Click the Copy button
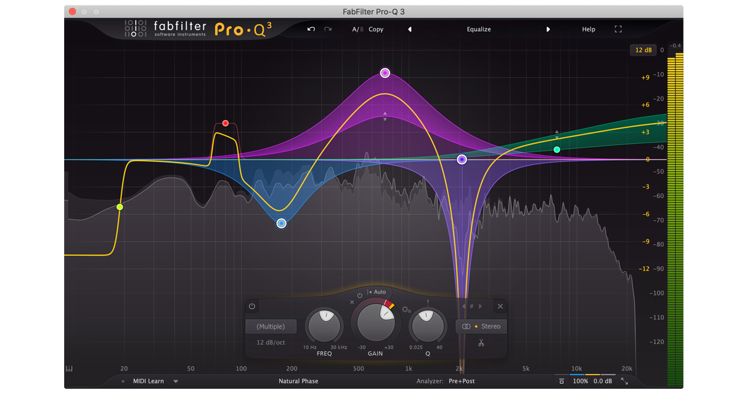The image size is (742, 395). tap(376, 30)
